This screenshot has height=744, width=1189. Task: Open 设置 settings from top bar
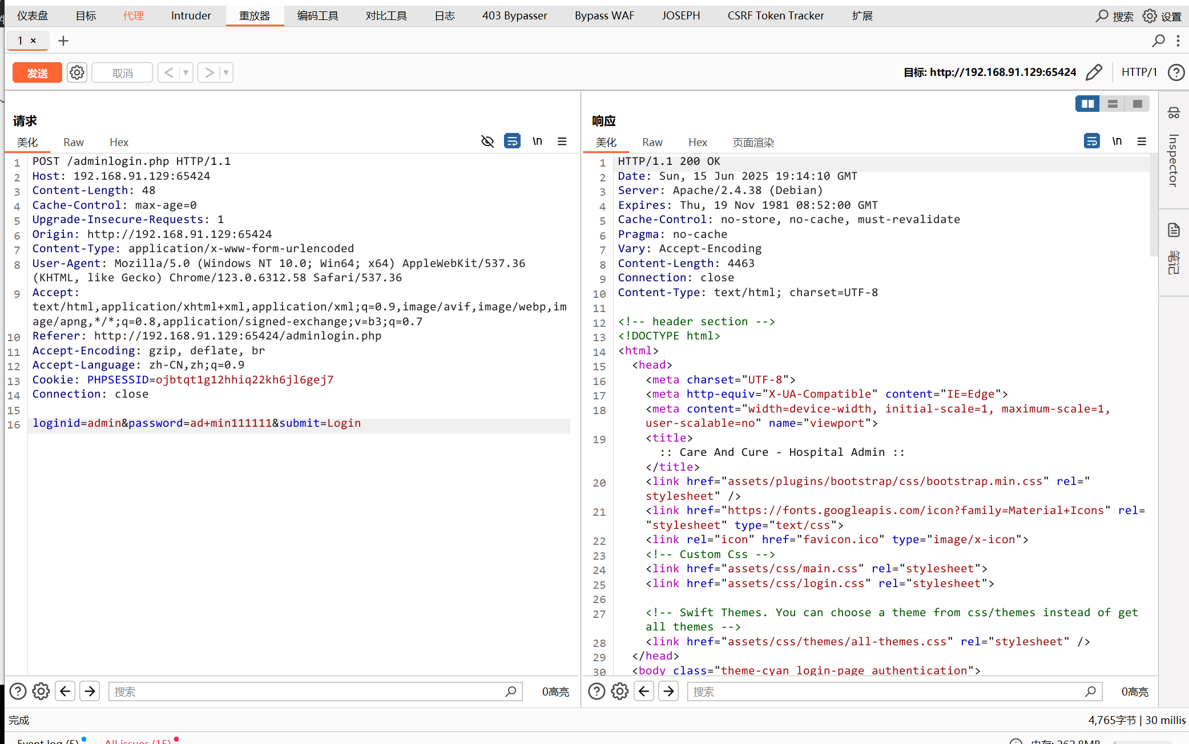click(1163, 16)
